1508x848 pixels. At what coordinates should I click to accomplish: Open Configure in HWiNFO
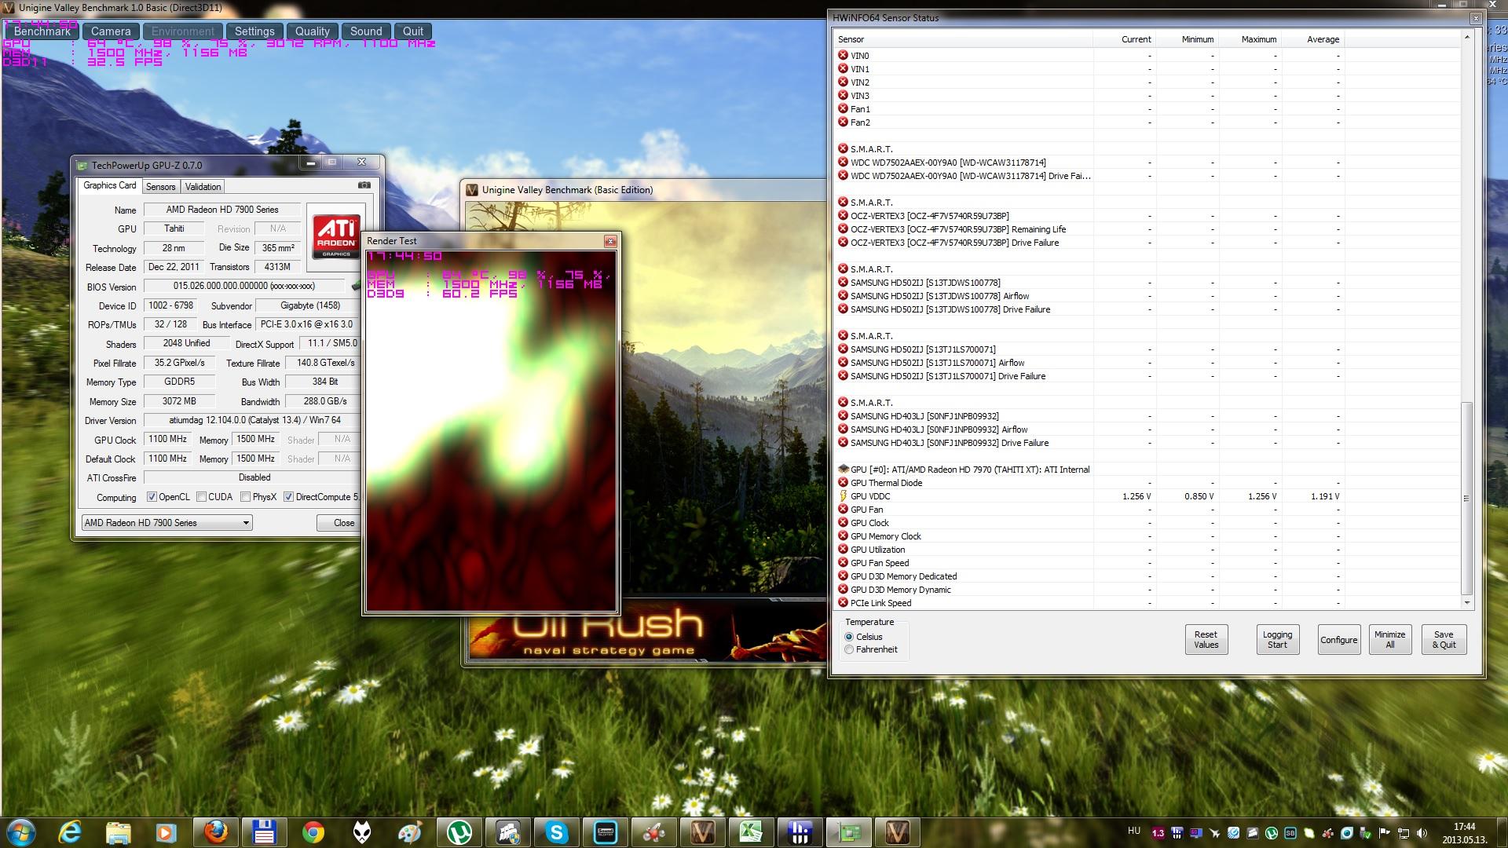[1338, 639]
